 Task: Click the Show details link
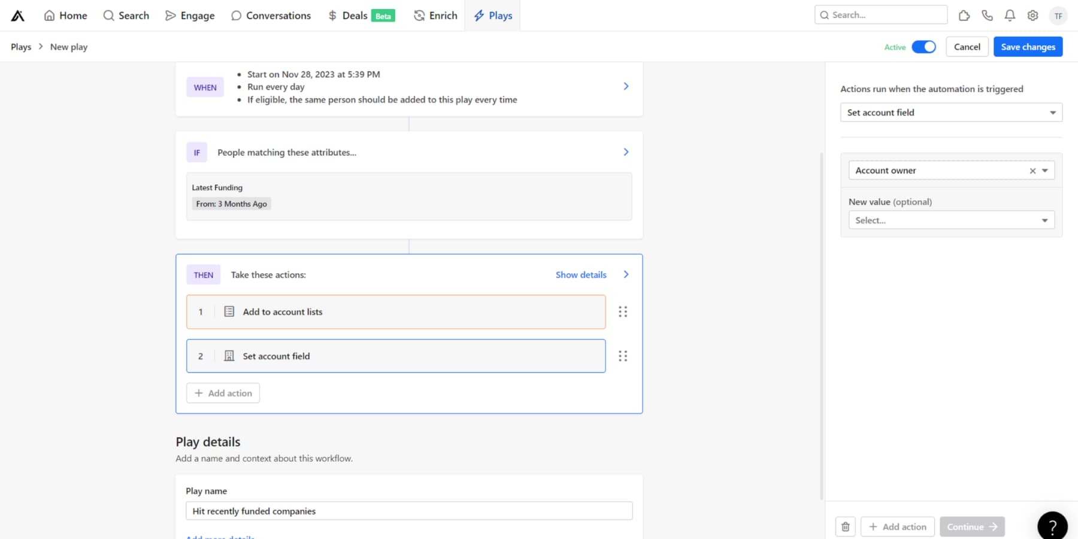(x=580, y=274)
